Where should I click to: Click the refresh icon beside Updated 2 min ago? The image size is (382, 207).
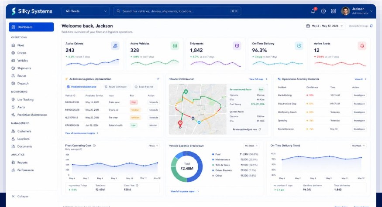[x=371, y=26]
